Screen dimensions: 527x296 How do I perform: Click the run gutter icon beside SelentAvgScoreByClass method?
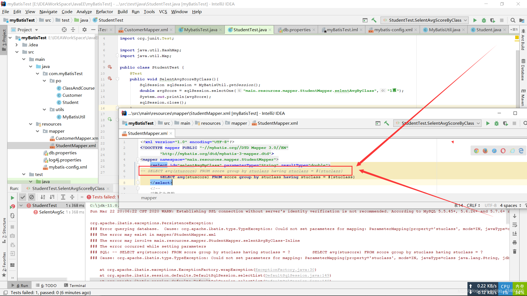pos(110,79)
